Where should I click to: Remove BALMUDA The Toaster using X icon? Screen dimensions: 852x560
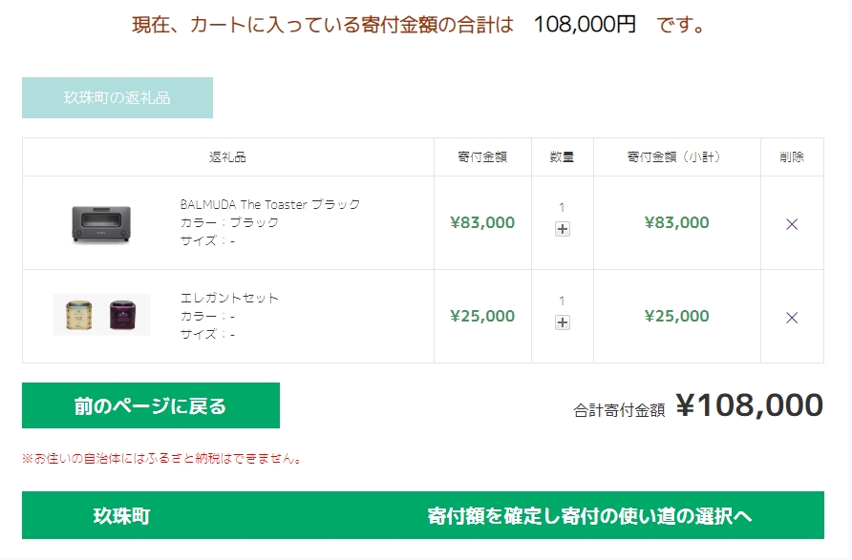[791, 224]
